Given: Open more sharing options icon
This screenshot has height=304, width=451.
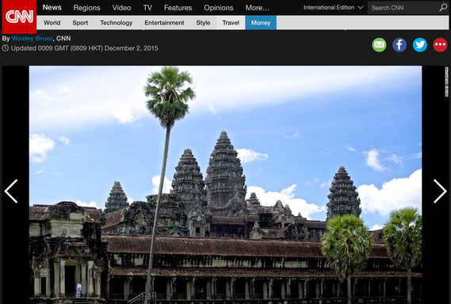Looking at the screenshot, I should 440,45.
